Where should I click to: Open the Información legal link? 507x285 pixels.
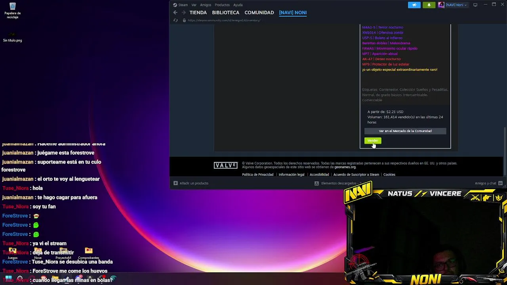(x=292, y=175)
